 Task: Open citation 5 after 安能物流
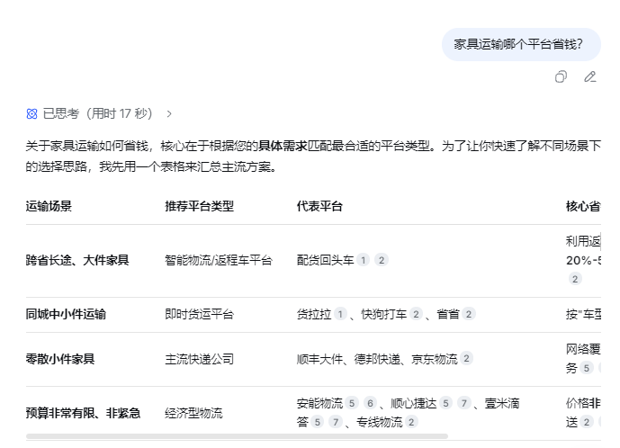coord(352,403)
